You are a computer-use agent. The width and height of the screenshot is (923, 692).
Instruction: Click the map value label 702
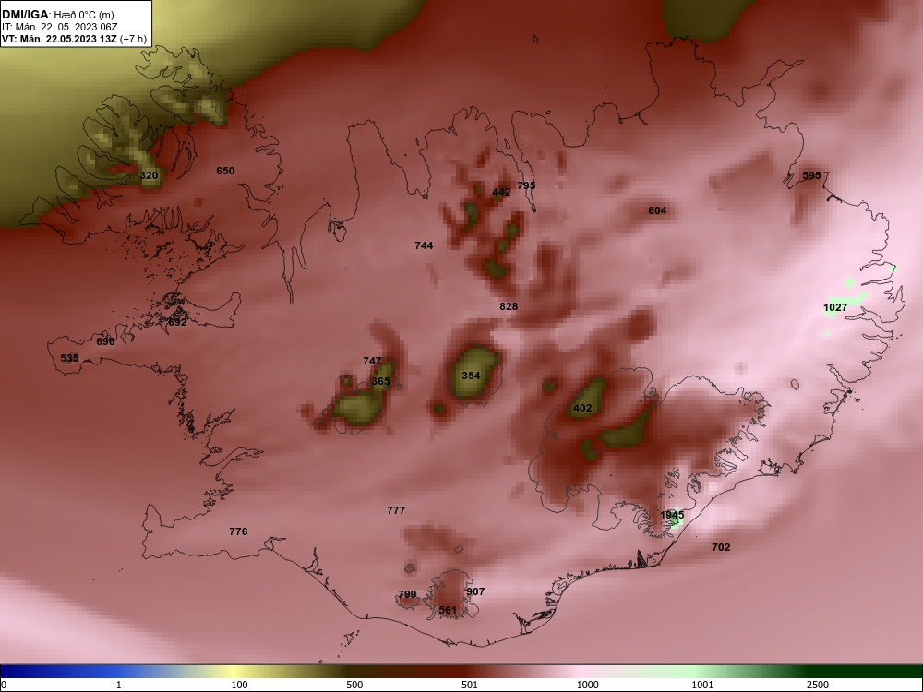click(x=721, y=547)
